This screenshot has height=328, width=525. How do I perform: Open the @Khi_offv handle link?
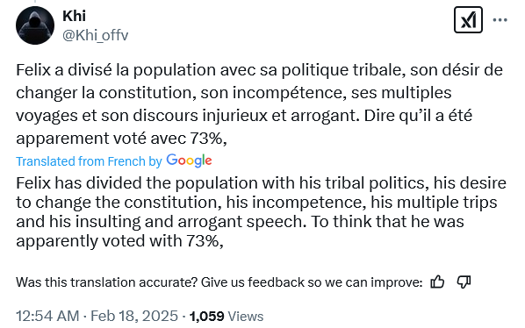[96, 35]
